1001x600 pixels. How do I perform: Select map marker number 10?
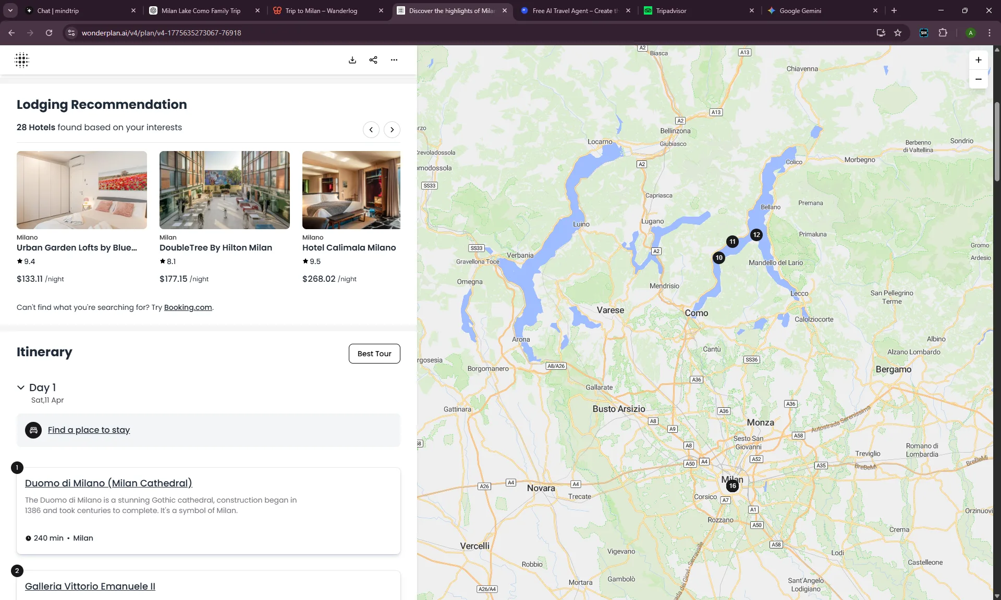[719, 258]
